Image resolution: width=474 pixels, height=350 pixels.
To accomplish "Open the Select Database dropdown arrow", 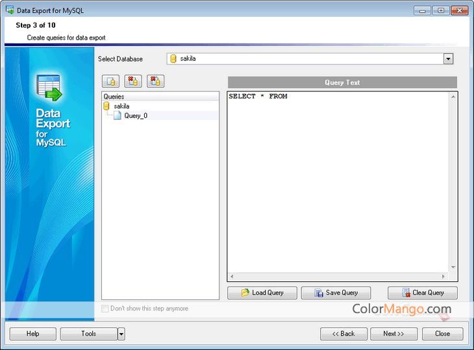I will tap(448, 59).
